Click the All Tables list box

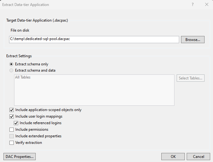(94, 90)
